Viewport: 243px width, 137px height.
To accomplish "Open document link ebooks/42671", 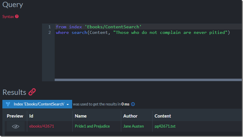I will pyautogui.click(x=41, y=126).
